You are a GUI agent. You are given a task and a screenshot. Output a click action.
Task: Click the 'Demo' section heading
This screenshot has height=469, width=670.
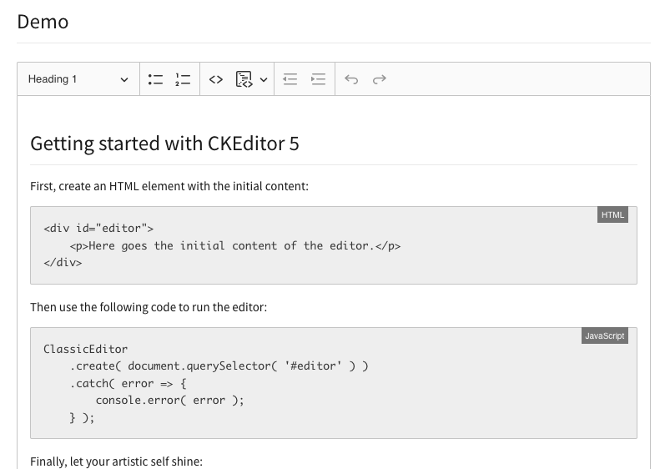(43, 22)
